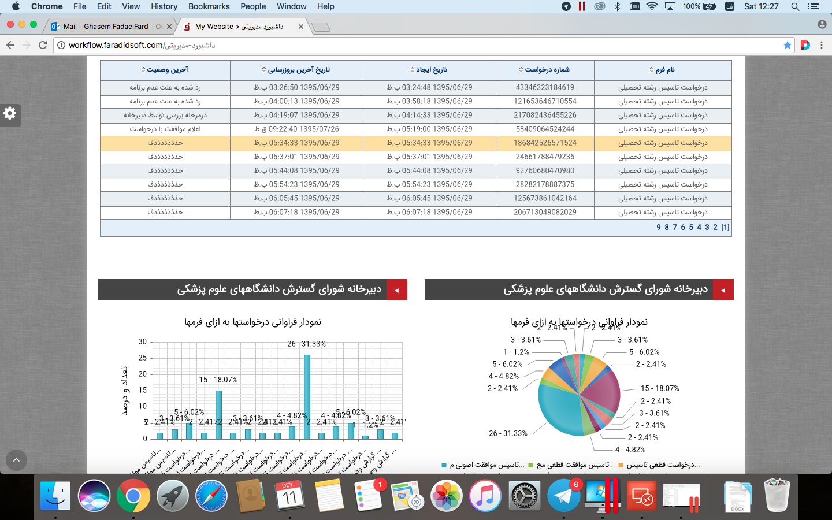
Task: Launch Safari from the Dock
Action: click(211, 496)
